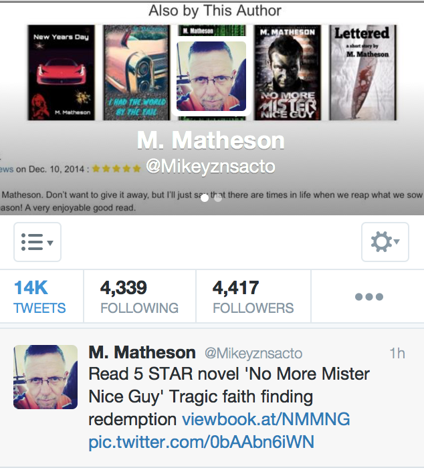
Task: Click the 1h tweet timestamp
Action: point(397,353)
